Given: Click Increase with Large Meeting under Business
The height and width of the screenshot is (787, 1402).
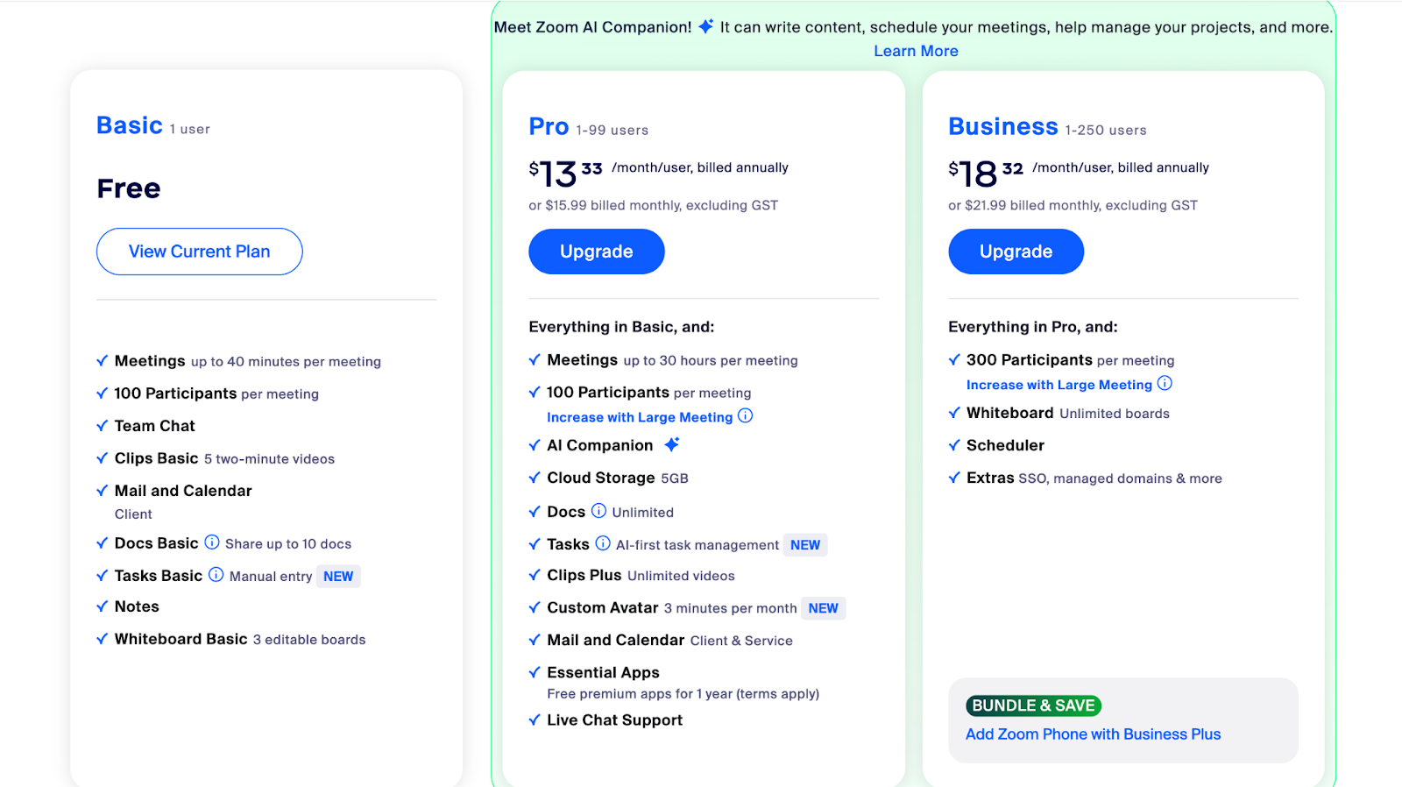Looking at the screenshot, I should 1059,385.
